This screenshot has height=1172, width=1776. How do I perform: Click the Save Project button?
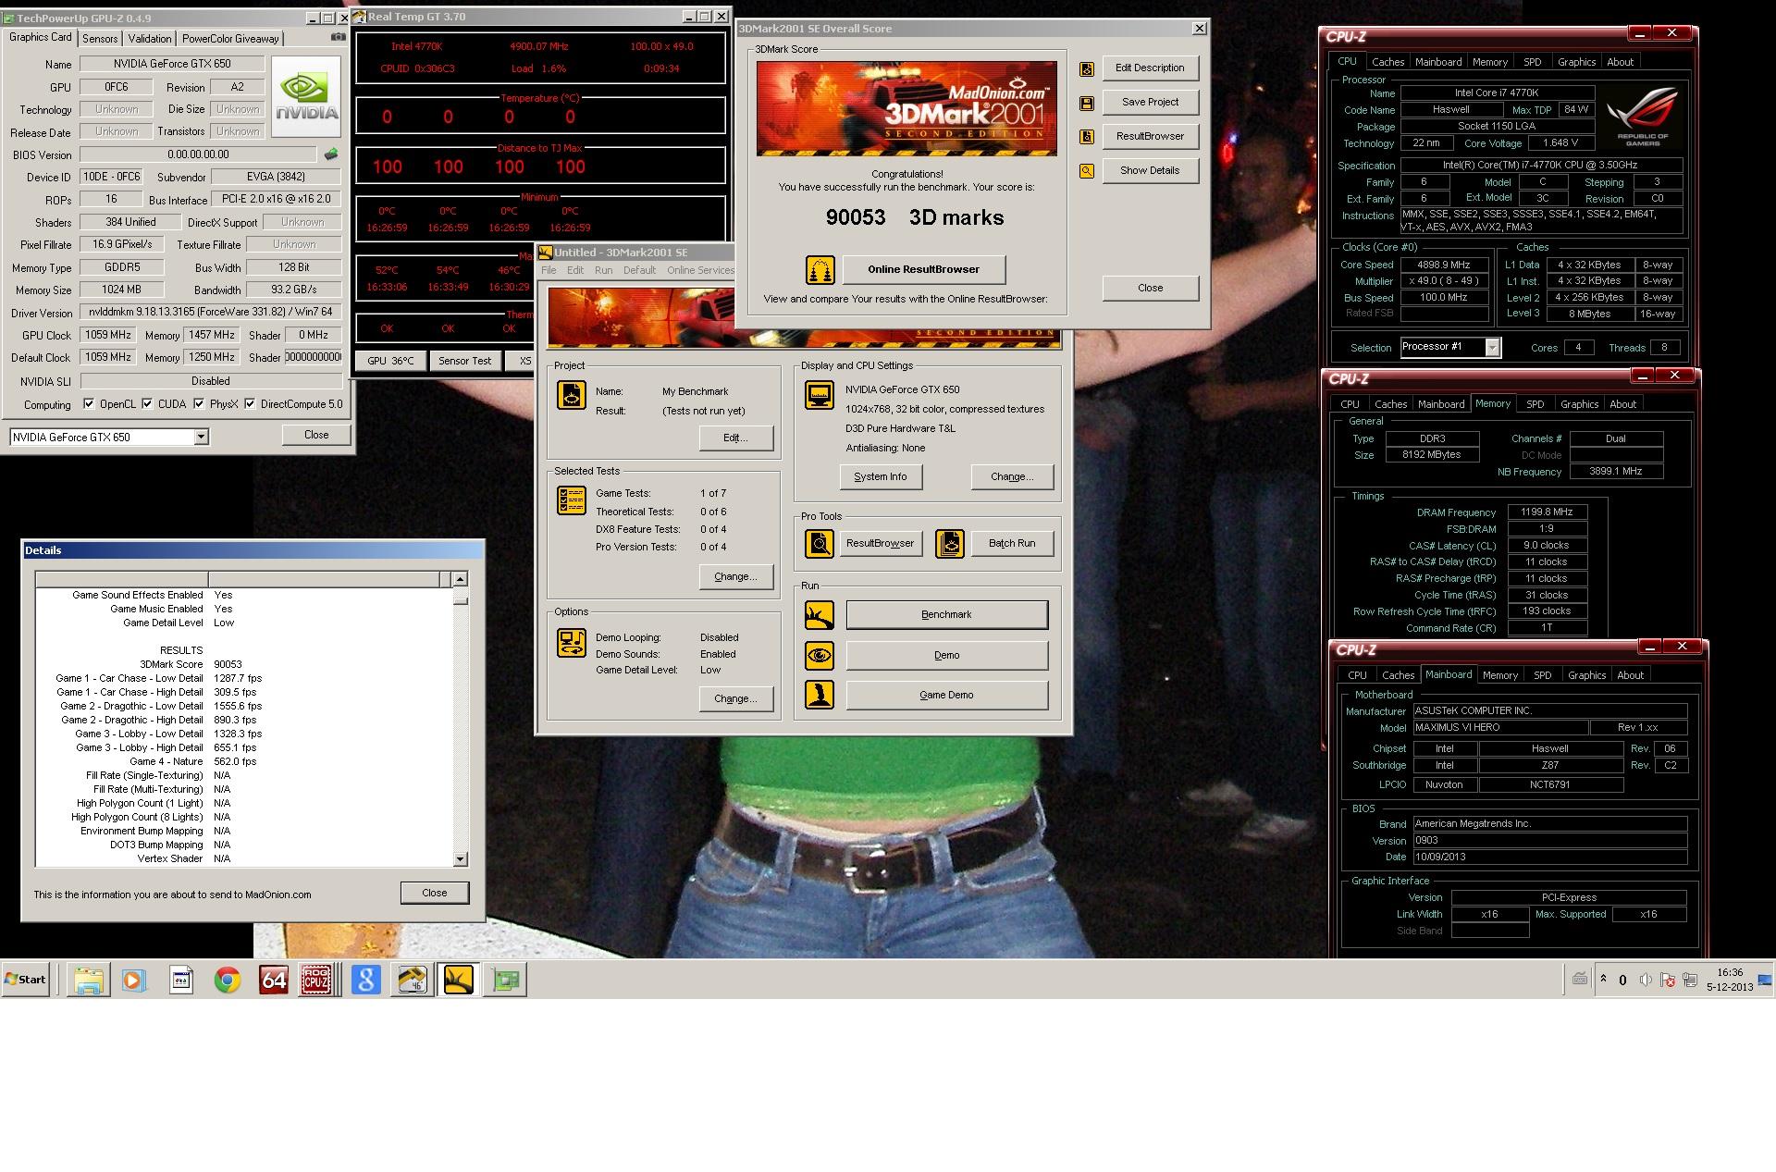click(1150, 103)
